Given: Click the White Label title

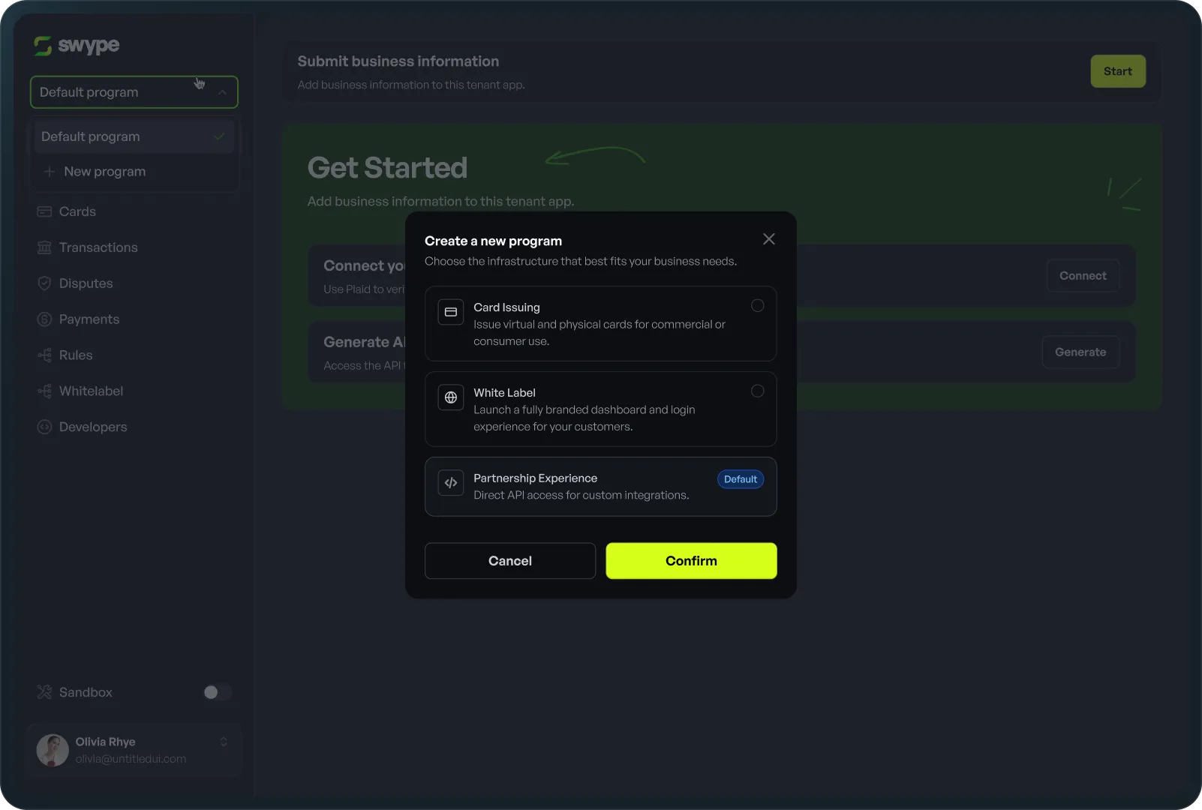Looking at the screenshot, I should 504,393.
